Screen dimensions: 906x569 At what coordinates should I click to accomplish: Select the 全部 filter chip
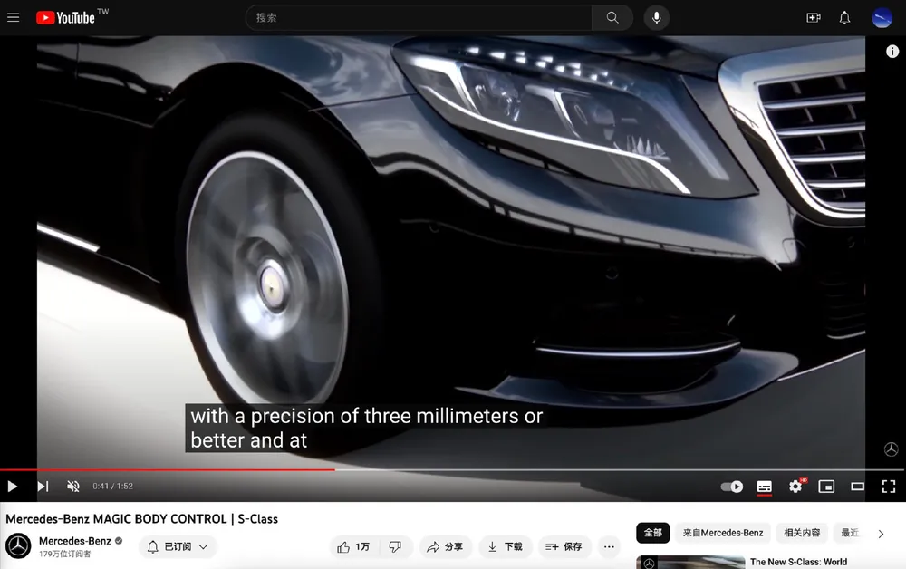(x=652, y=533)
